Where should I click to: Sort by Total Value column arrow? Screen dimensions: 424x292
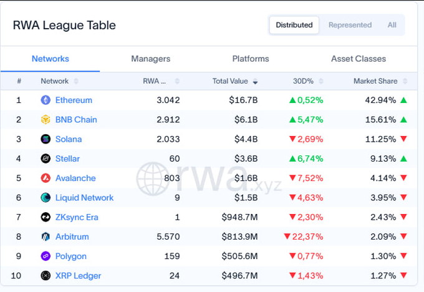tap(255, 81)
